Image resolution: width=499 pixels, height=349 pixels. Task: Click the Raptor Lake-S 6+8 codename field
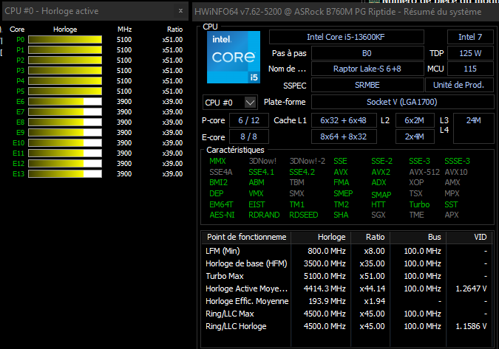click(x=367, y=69)
